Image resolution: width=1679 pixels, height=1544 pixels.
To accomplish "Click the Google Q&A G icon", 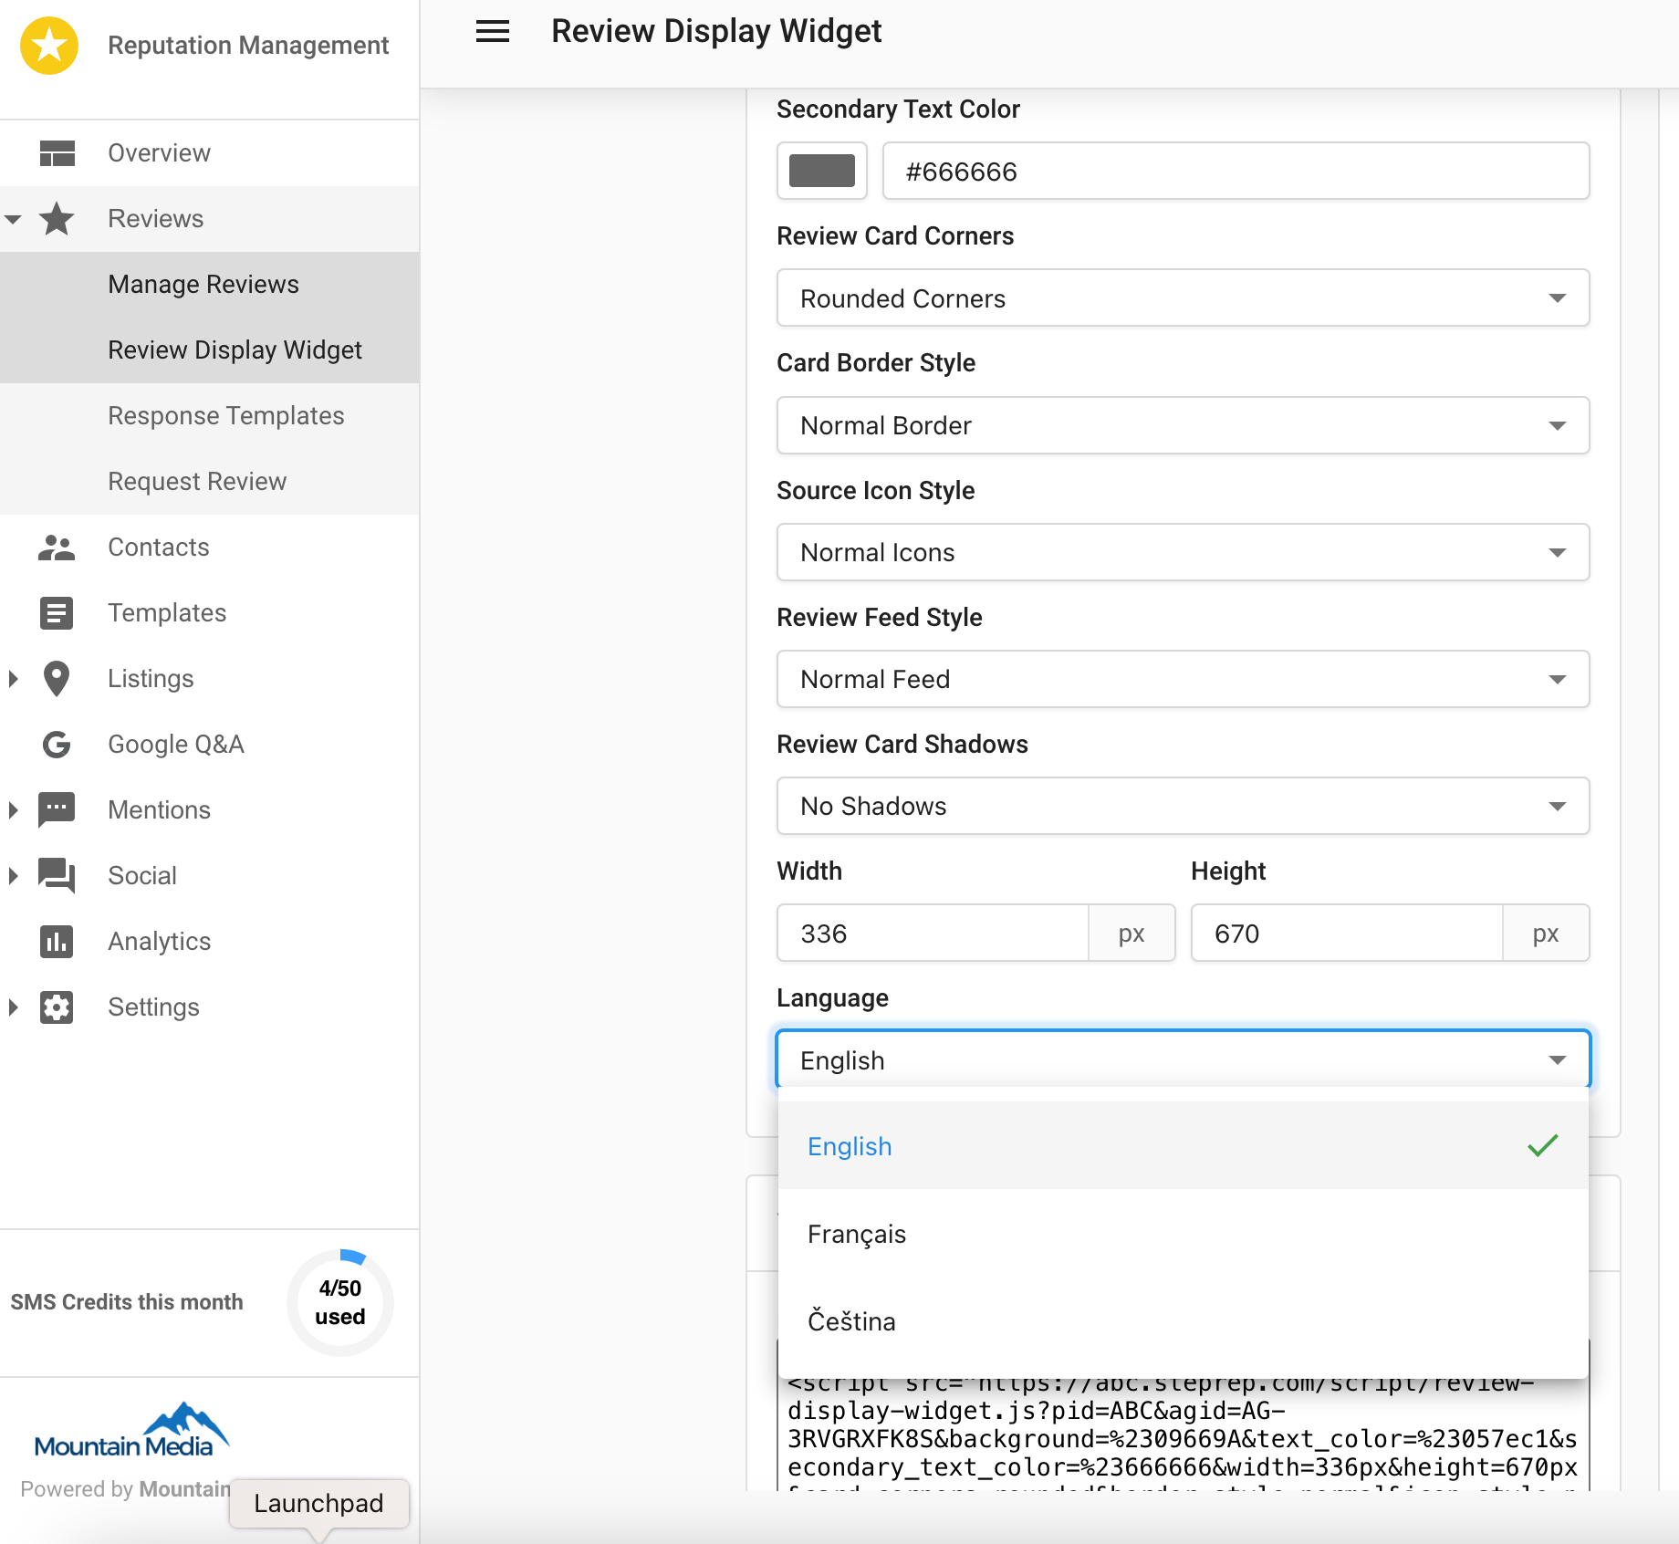I will [x=57, y=745].
